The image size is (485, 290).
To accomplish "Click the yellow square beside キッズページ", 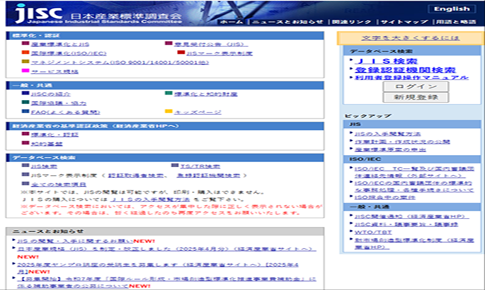I will (169, 112).
